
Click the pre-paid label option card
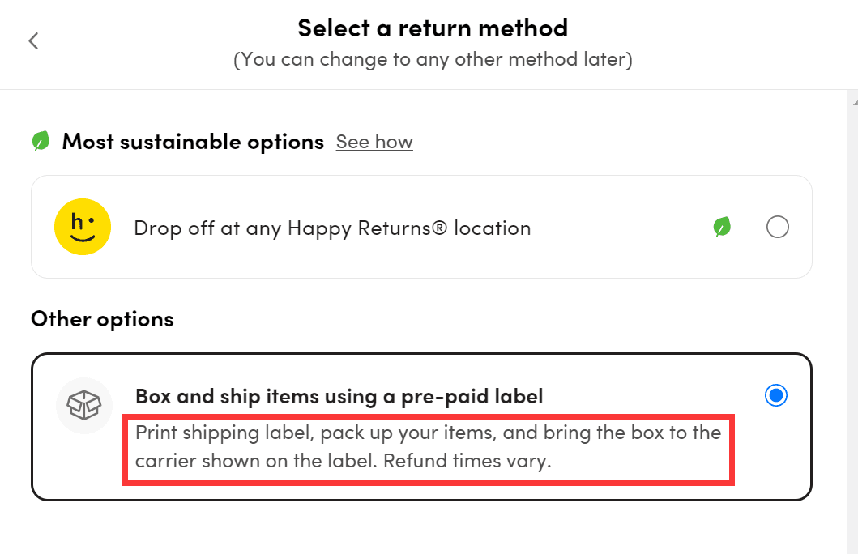421,427
